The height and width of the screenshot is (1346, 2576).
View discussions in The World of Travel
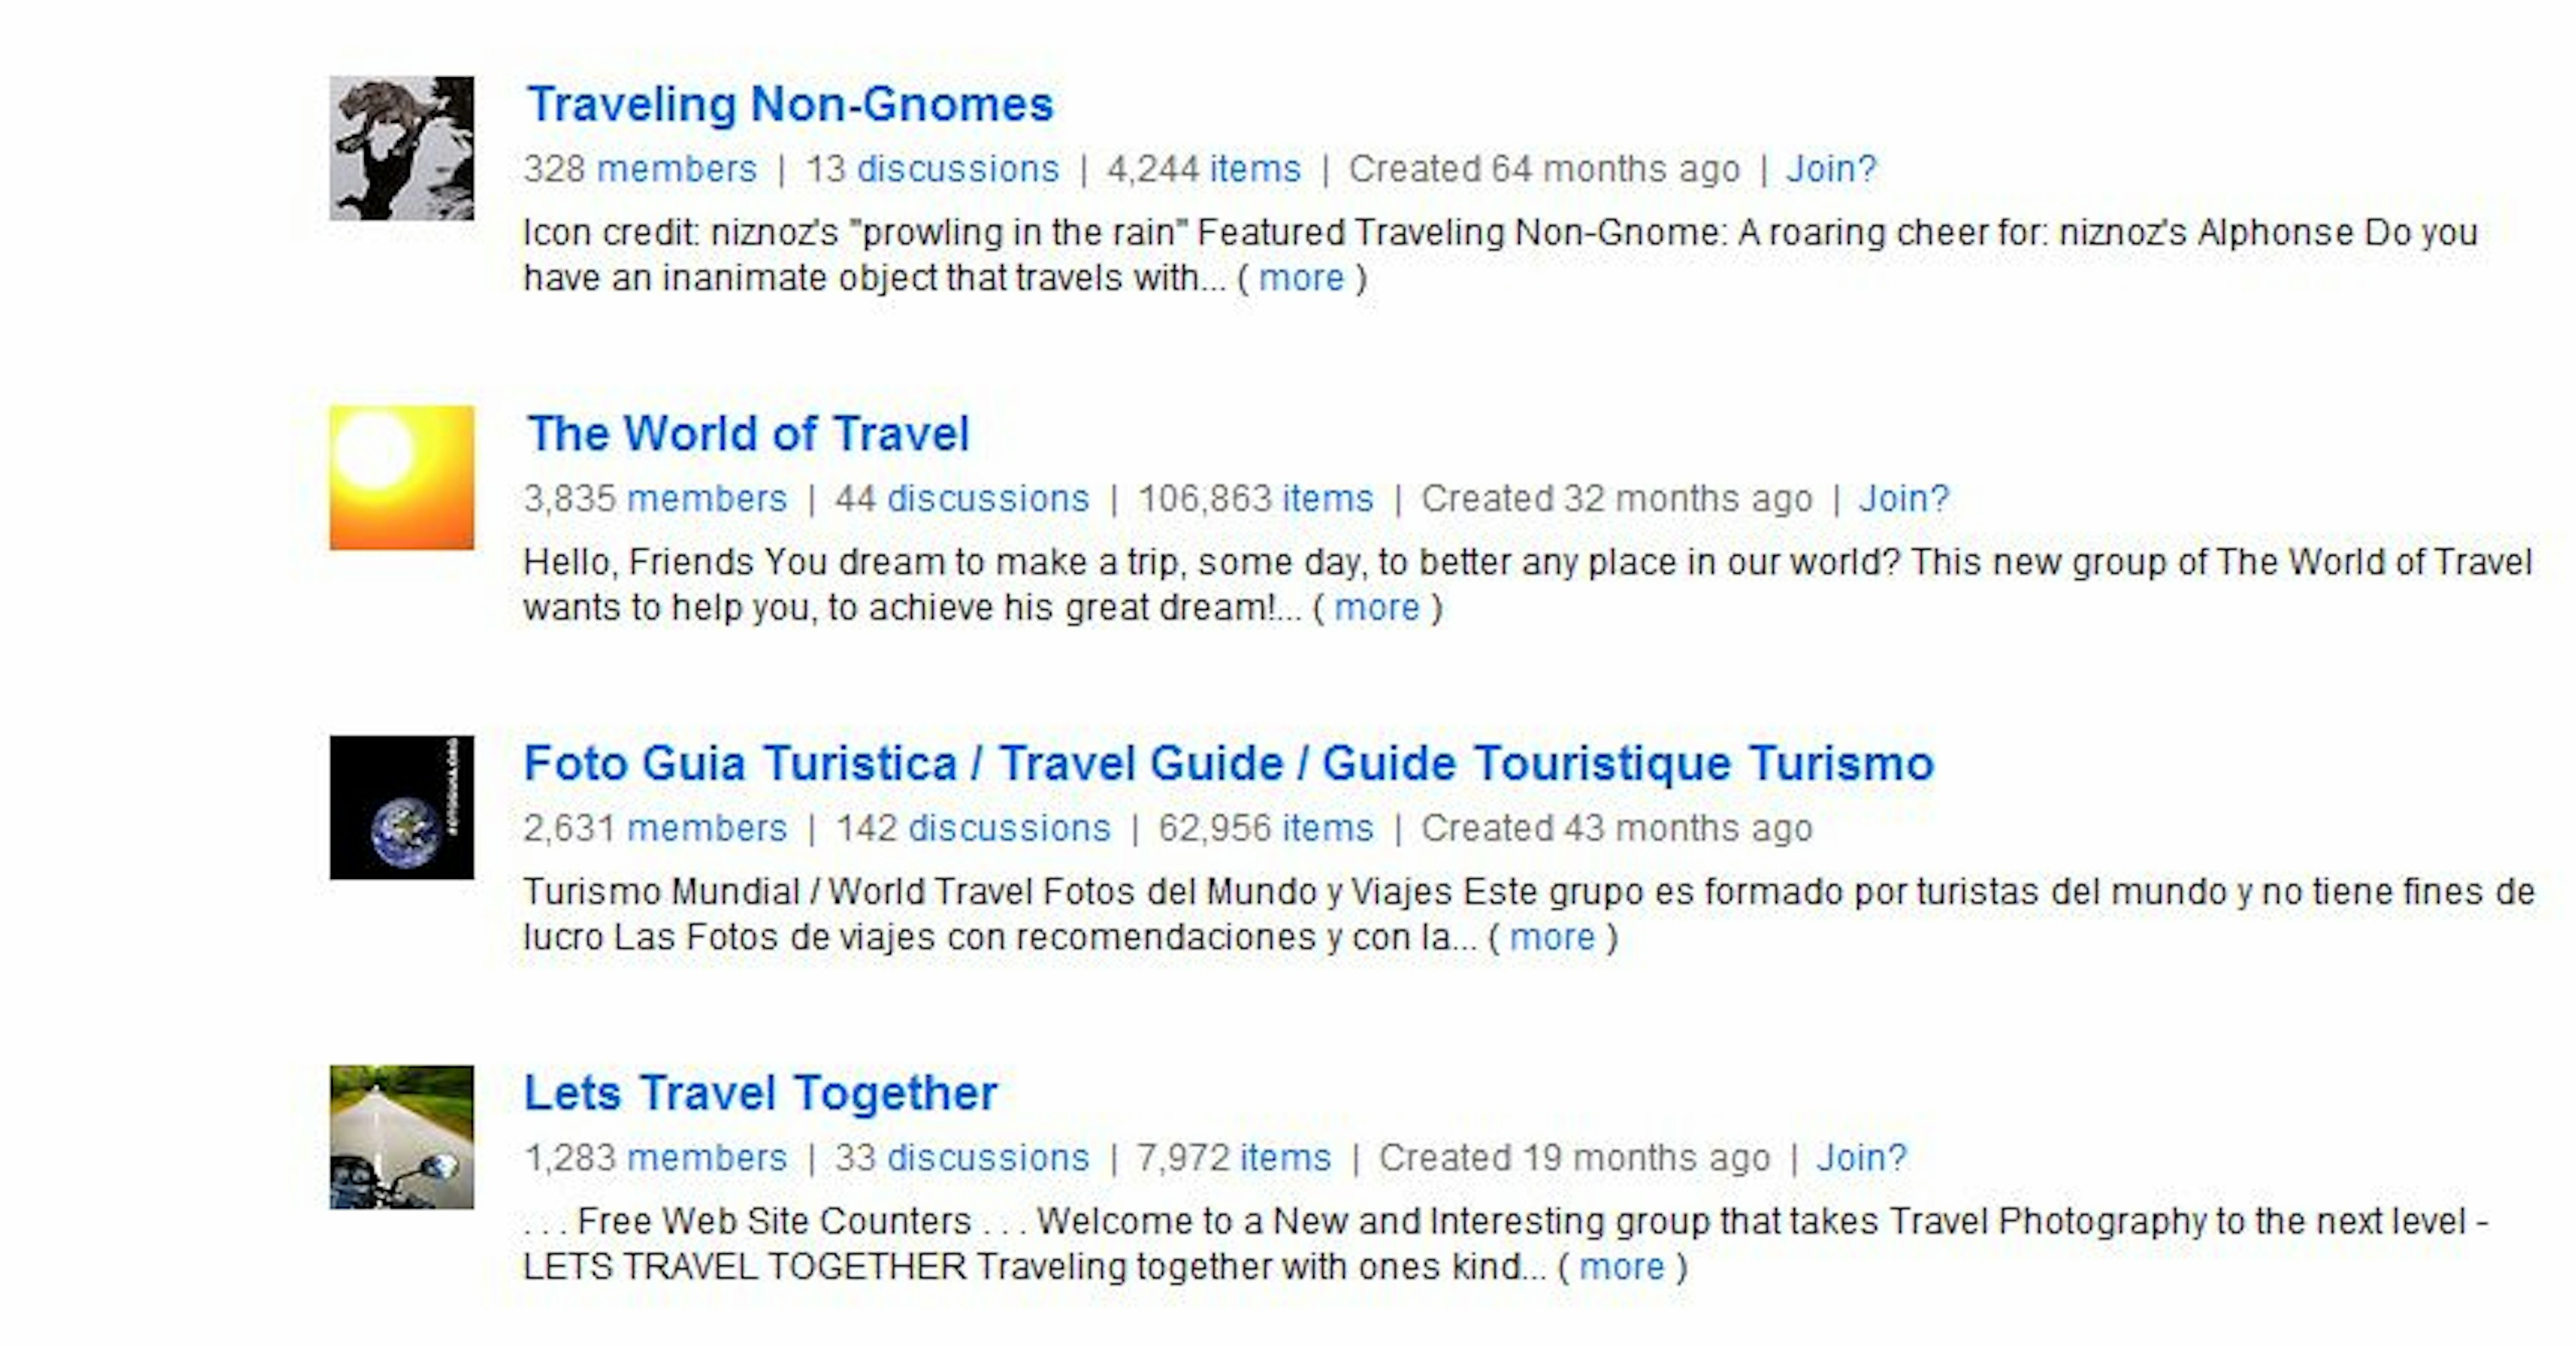988,498
